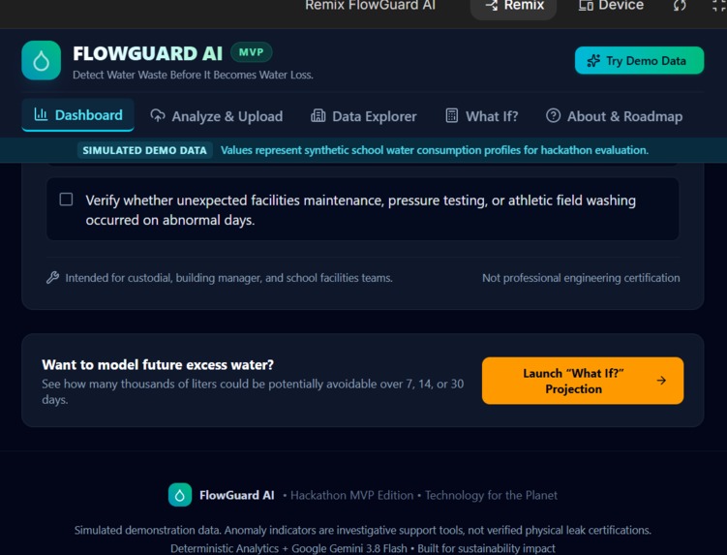Click the bar chart icon on Dashboard tab
The width and height of the screenshot is (727, 555).
click(x=41, y=114)
